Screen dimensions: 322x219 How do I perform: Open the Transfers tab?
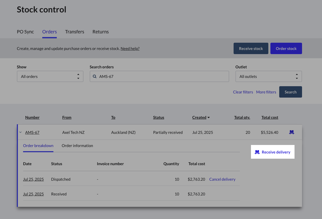(x=75, y=32)
